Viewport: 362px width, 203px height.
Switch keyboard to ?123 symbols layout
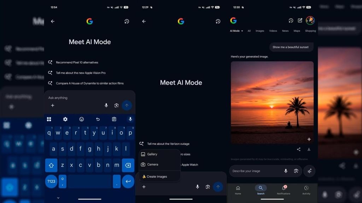(x=51, y=181)
